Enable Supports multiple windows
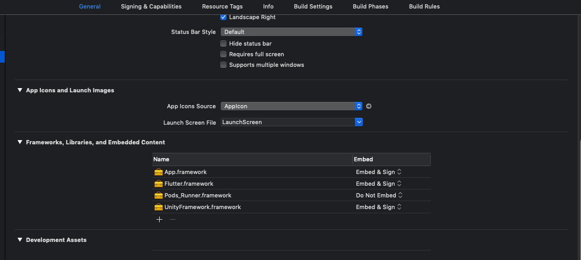This screenshot has height=260, width=581. click(x=223, y=65)
